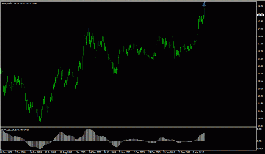This screenshot has width=265, height=154.
Task: Click the grey chart shift triangle at the chart top
Action: 204,2
